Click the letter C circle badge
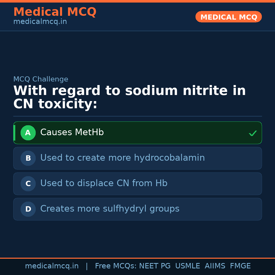The width and height of the screenshot is (275, 275). click(28, 184)
